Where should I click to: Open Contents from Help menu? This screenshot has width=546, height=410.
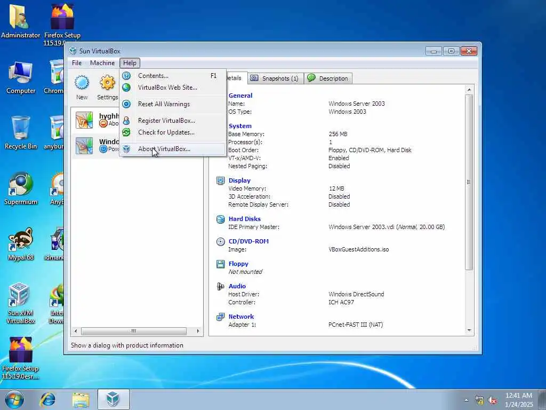(x=173, y=76)
